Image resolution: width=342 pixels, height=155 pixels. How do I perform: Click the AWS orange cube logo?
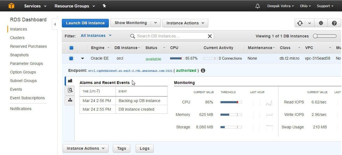pyautogui.click(x=11, y=6)
